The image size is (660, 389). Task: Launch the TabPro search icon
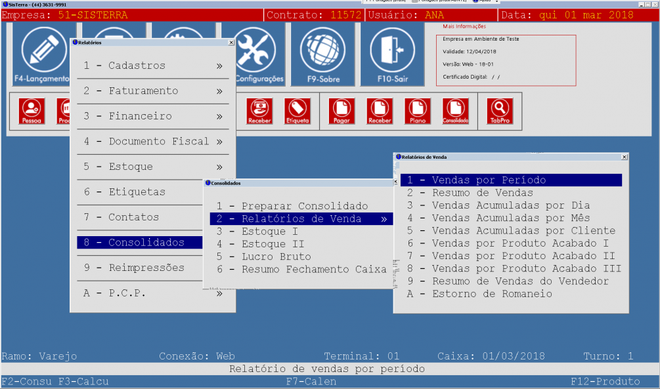[500, 111]
